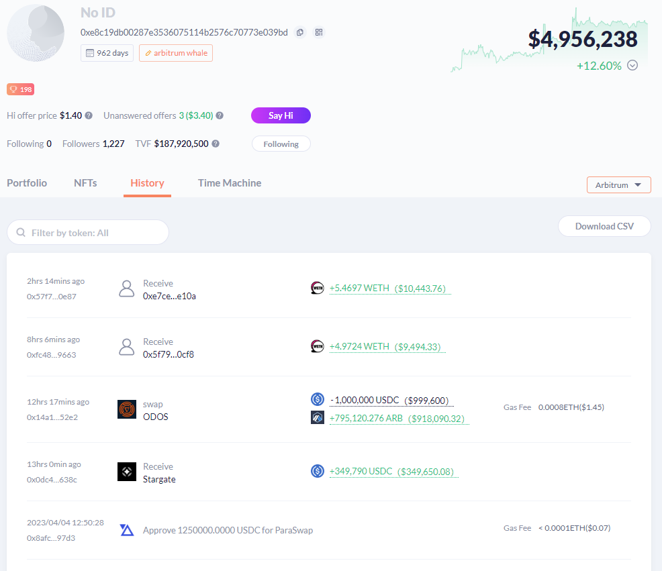This screenshot has height=571, width=662.
Task: Click the trophy rank 198 badge
Action: [x=20, y=89]
